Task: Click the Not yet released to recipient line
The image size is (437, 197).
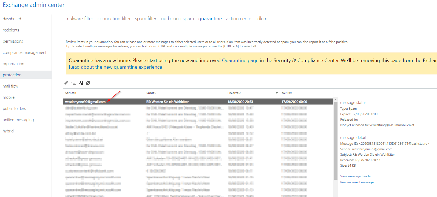Action: click(x=377, y=125)
